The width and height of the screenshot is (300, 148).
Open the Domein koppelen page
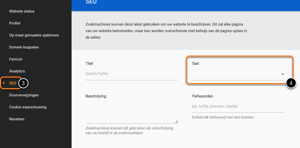click(24, 47)
